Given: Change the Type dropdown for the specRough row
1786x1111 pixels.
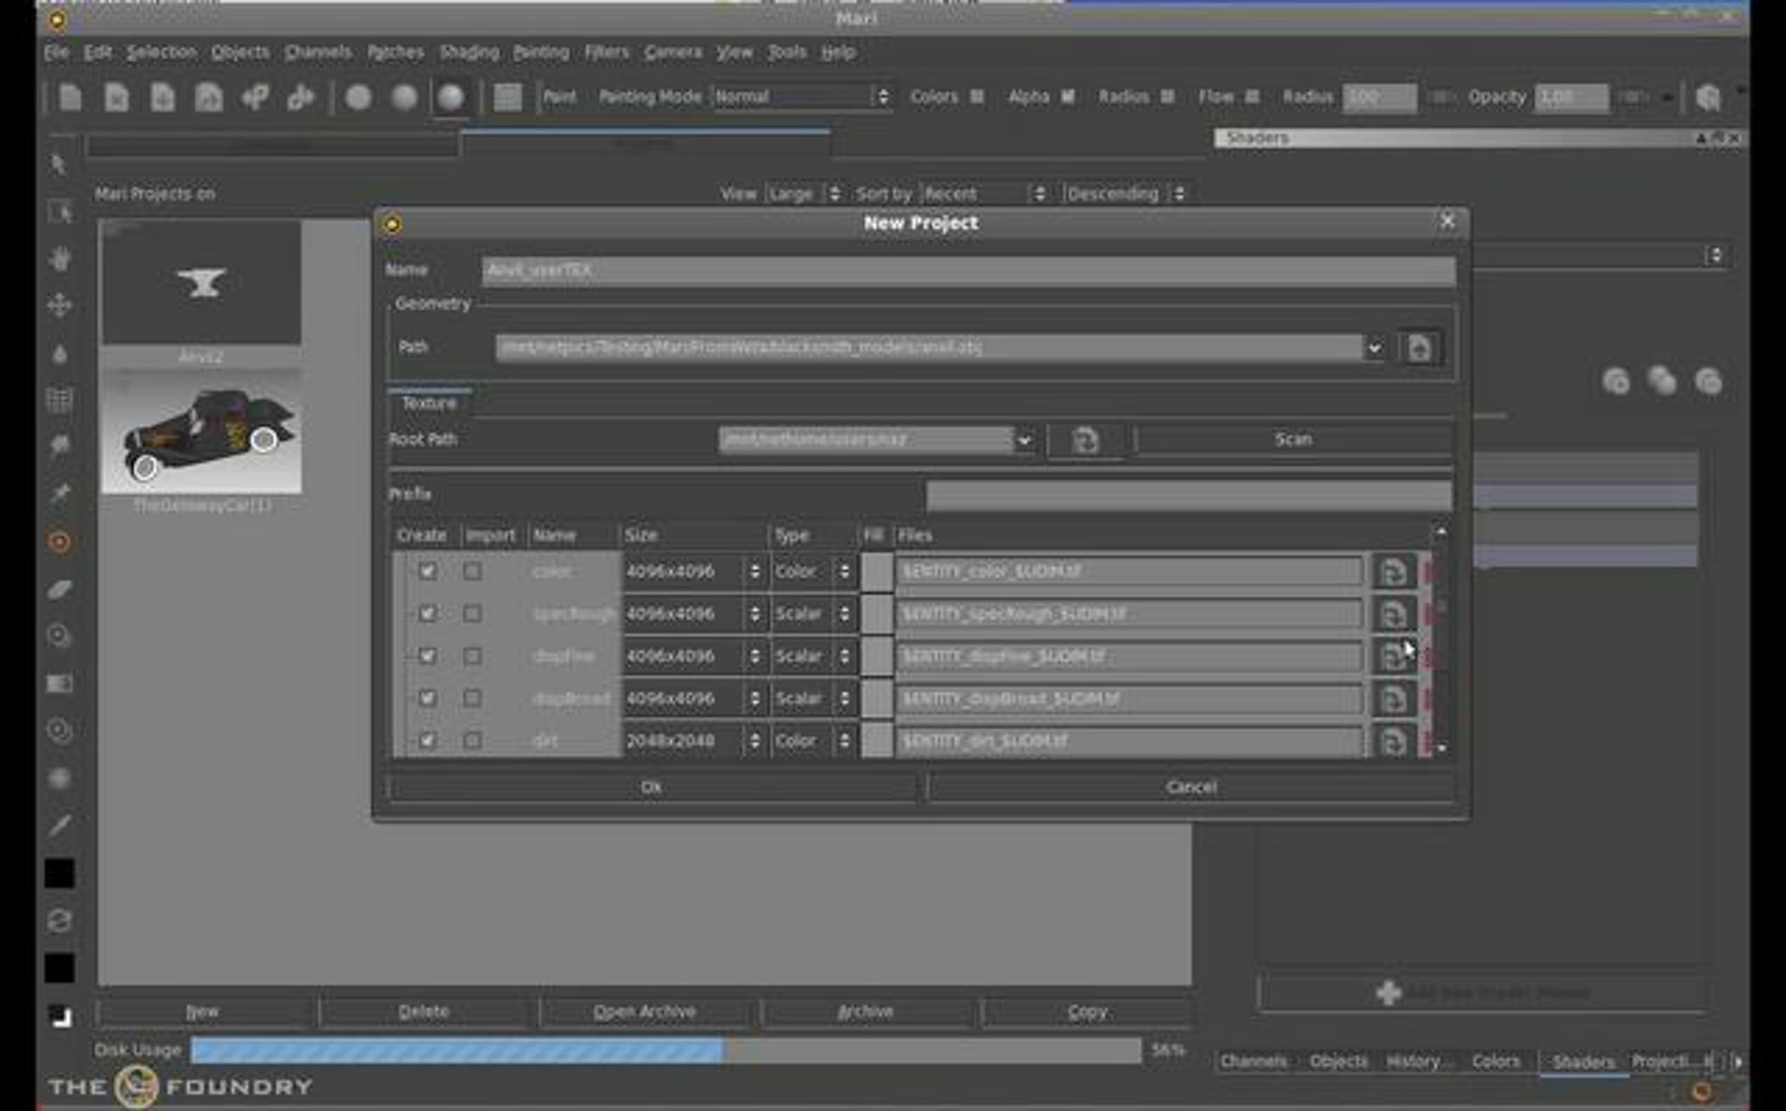Looking at the screenshot, I should [813, 614].
